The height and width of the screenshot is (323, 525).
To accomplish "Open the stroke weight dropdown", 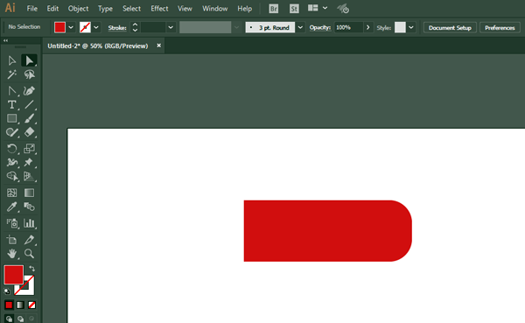I will click(171, 27).
